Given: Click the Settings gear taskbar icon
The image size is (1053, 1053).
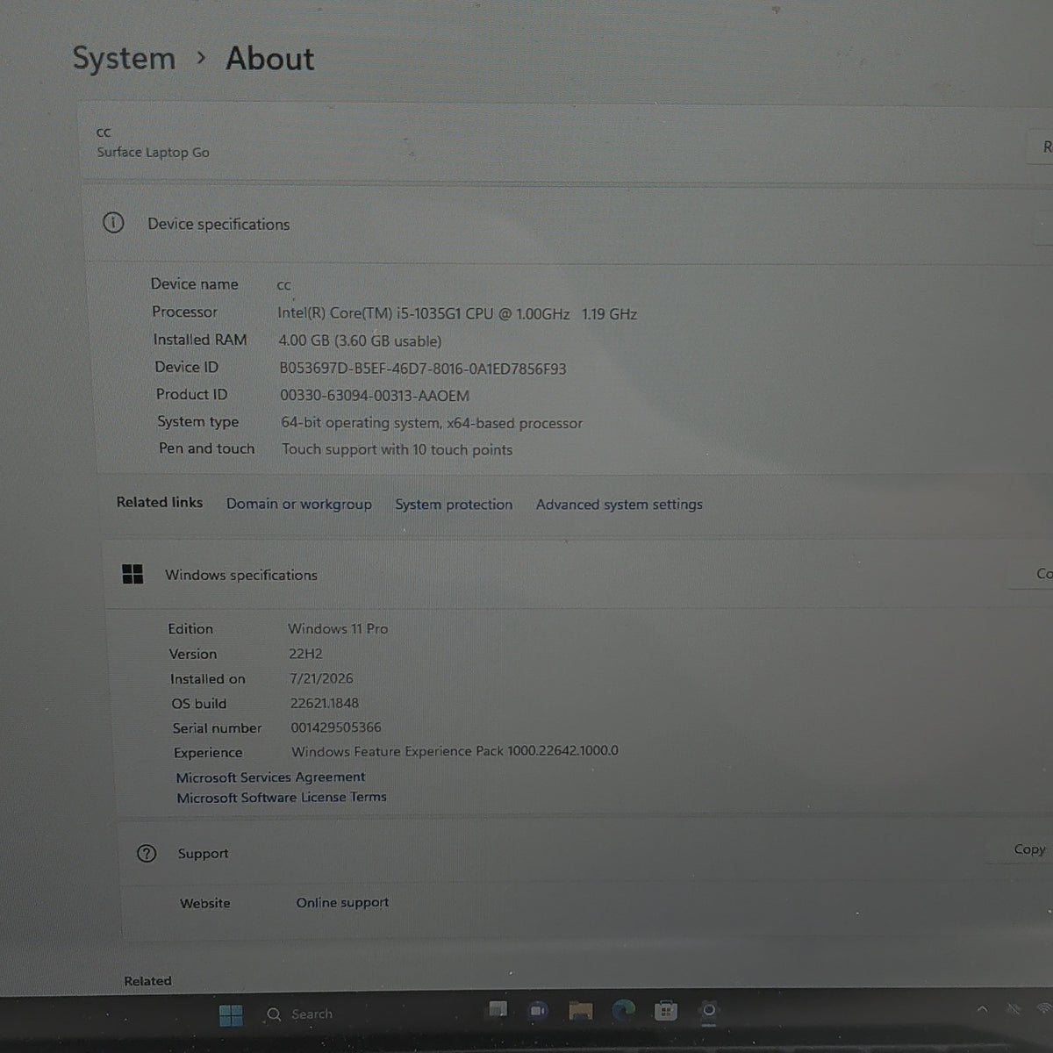Looking at the screenshot, I should (x=709, y=1010).
